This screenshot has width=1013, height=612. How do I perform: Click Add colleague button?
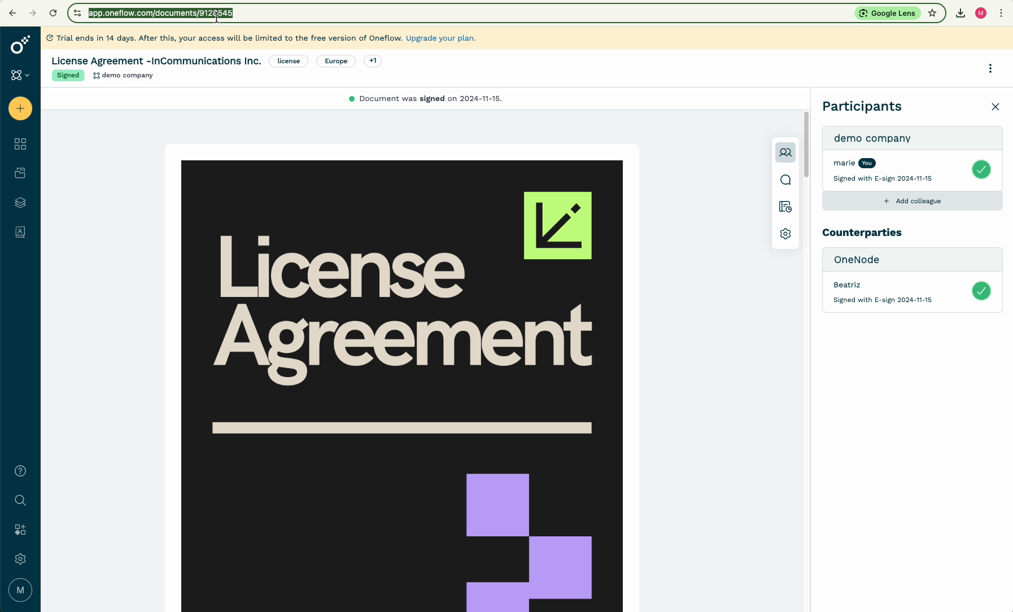(912, 201)
